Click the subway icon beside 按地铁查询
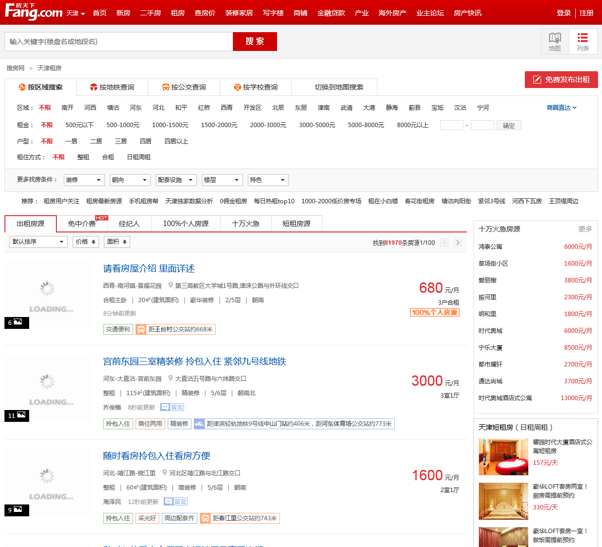 93,87
